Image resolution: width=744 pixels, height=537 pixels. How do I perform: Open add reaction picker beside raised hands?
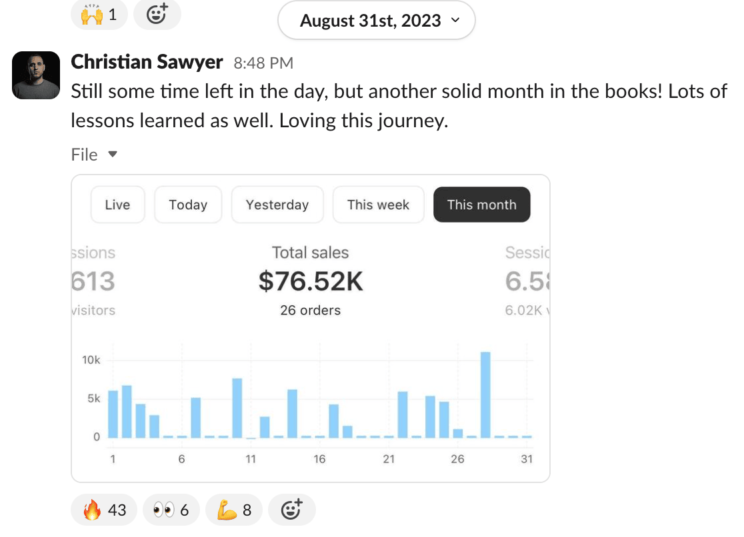[x=157, y=14]
